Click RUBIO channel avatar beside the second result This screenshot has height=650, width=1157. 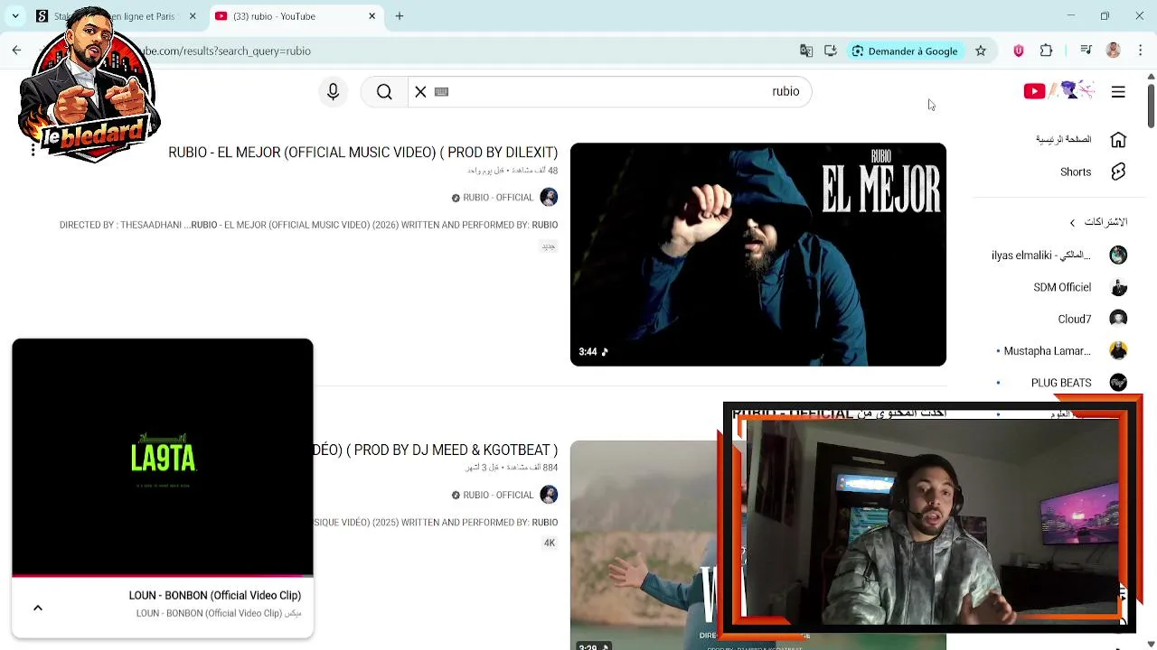pos(549,495)
